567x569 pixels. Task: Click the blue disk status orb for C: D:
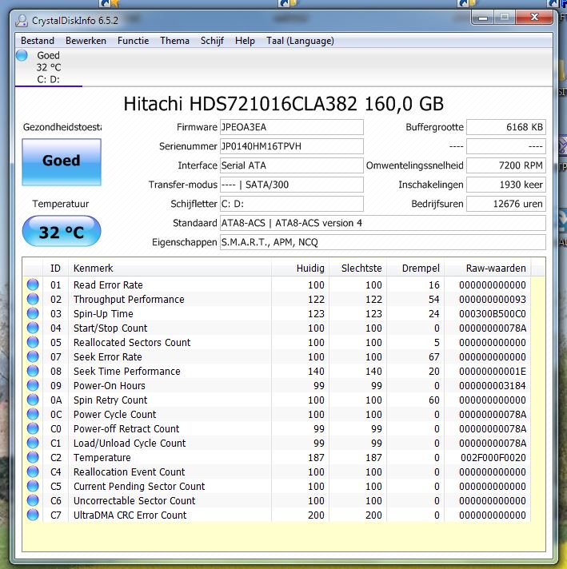22,56
